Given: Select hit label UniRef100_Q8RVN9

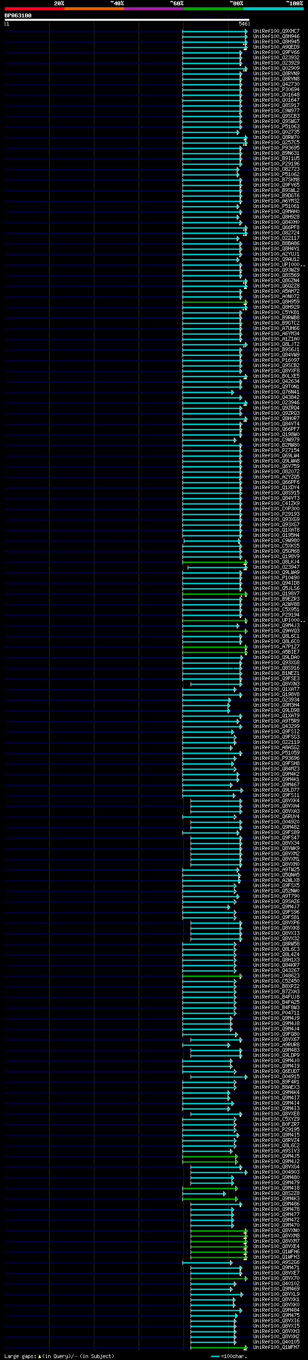Looking at the screenshot, I should point(276,73).
